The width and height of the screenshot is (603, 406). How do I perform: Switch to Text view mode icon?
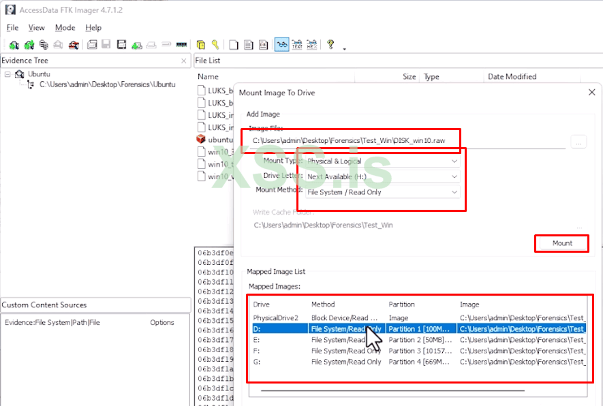point(297,45)
